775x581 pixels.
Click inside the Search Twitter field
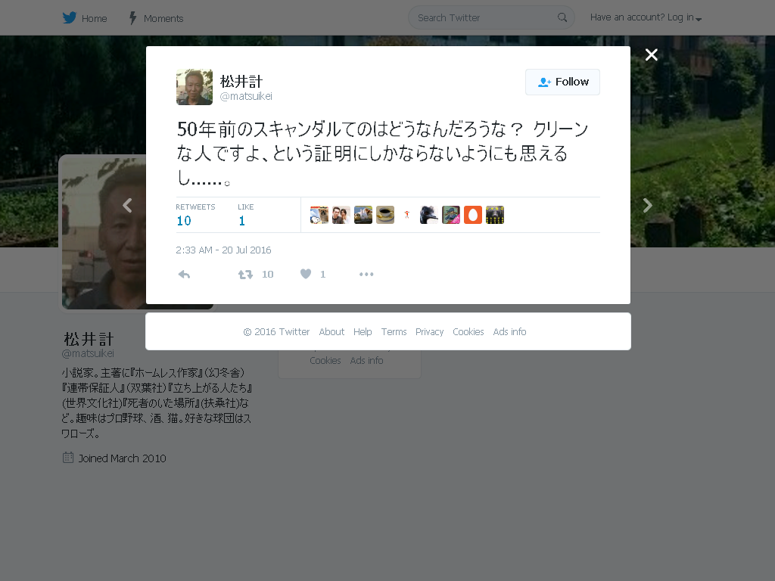tap(486, 18)
